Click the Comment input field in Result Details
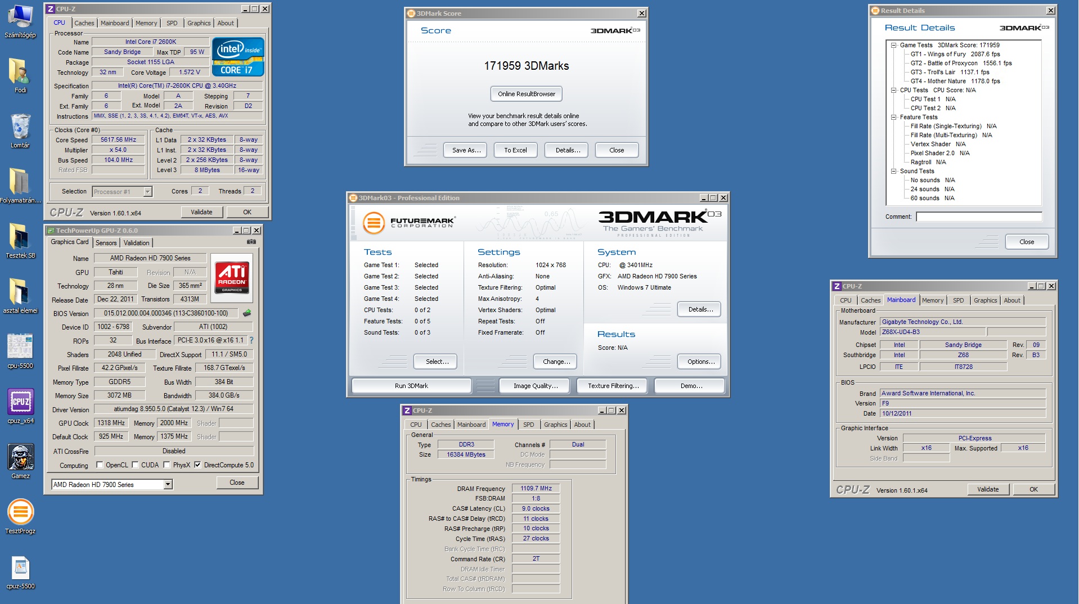Viewport: 1079px width, 604px height. (979, 217)
